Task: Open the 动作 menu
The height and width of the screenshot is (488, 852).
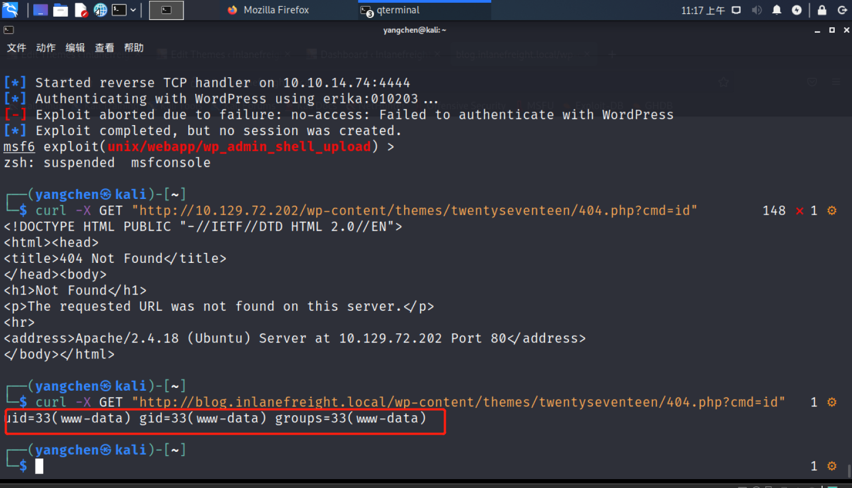Action: (x=46, y=48)
